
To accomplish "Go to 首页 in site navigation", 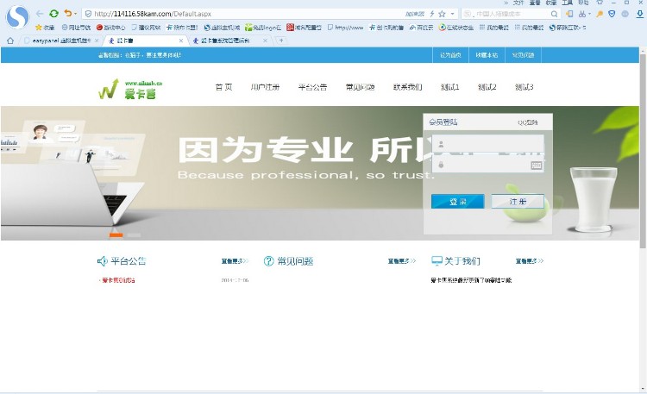I will coord(223,87).
